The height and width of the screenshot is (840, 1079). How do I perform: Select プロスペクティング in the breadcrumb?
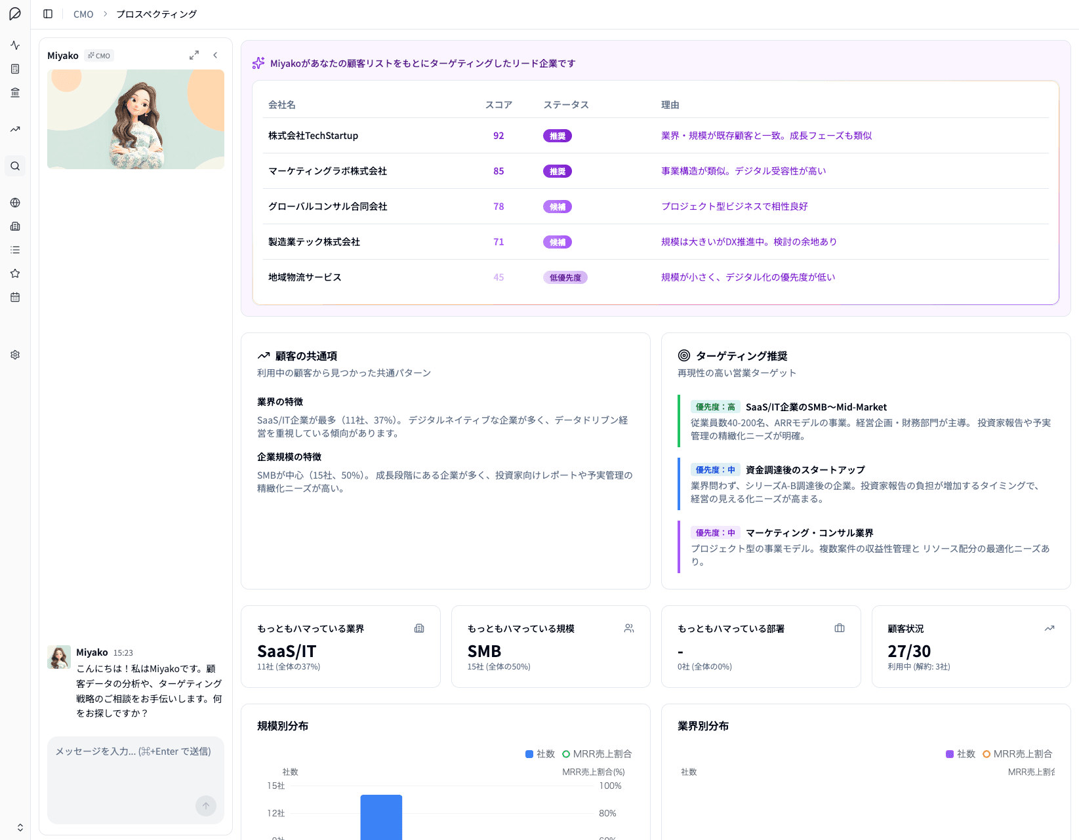(x=155, y=13)
